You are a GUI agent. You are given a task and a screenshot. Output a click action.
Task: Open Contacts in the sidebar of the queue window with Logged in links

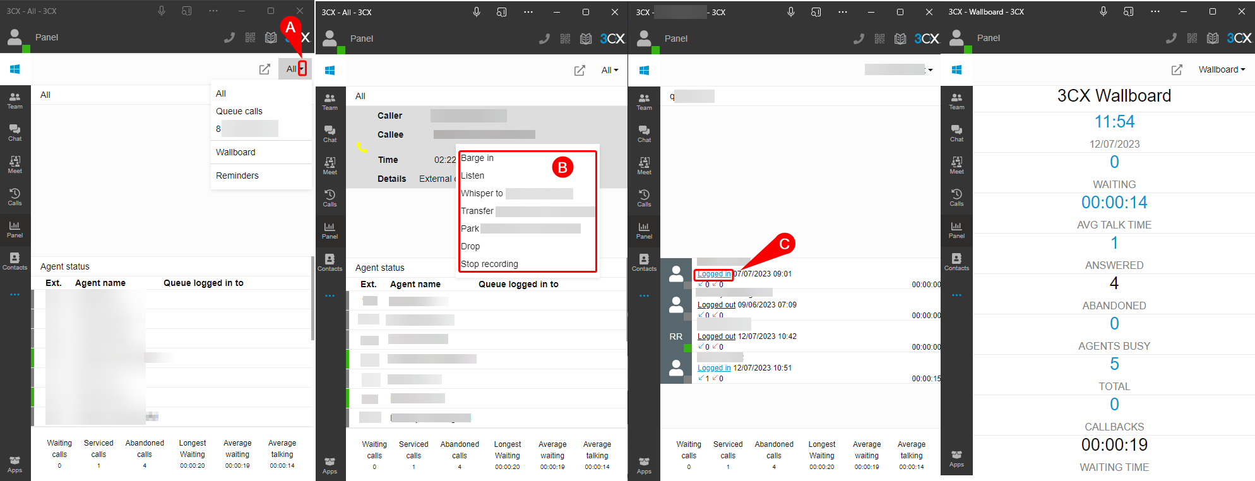tap(644, 263)
